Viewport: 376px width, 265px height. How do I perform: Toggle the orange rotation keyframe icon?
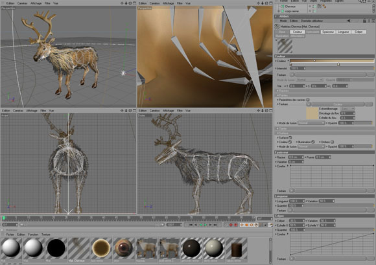[252, 225]
